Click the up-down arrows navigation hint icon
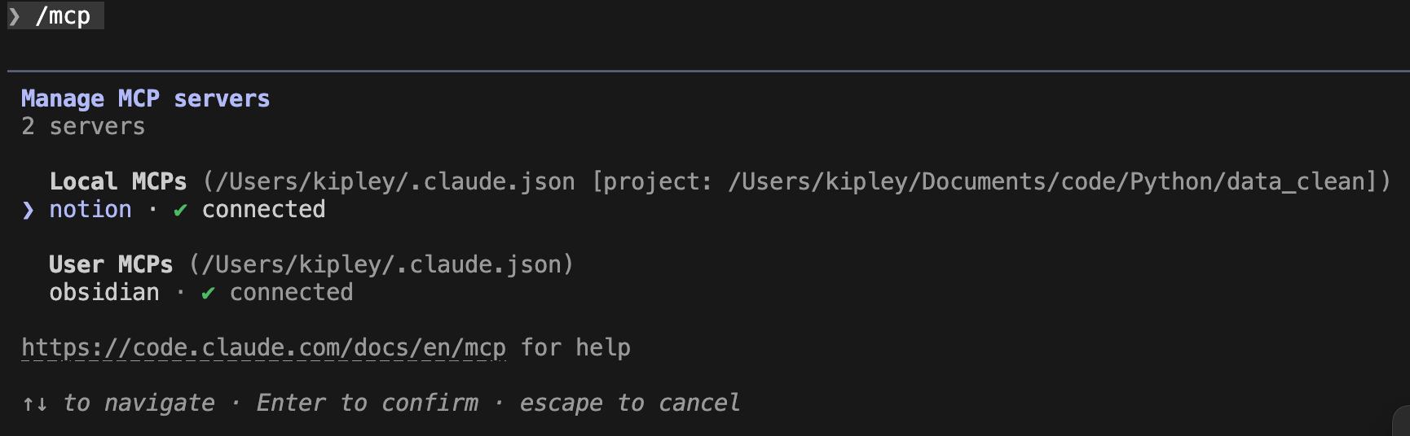The image size is (1410, 436). pos(34,403)
